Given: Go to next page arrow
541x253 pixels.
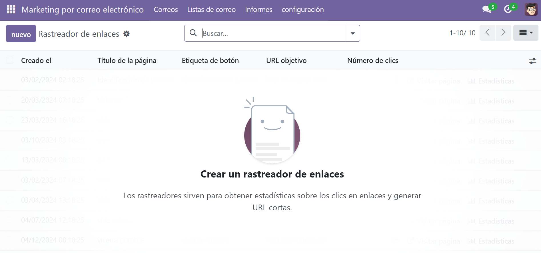Looking at the screenshot, I should (x=503, y=33).
